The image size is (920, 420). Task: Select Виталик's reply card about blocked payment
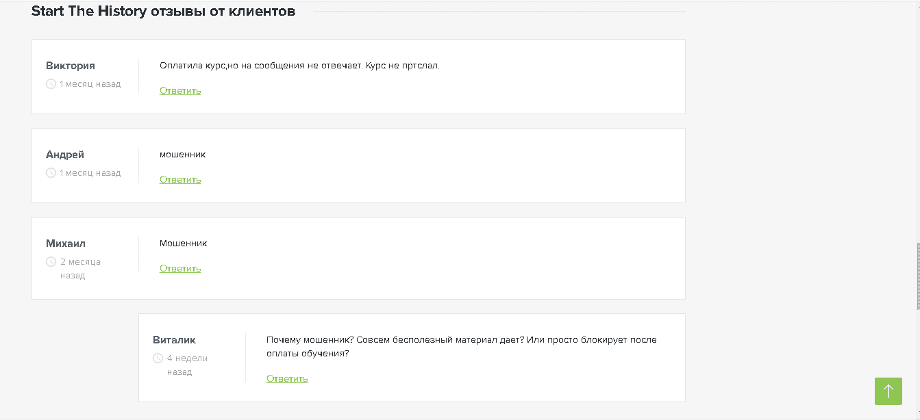pyautogui.click(x=411, y=357)
